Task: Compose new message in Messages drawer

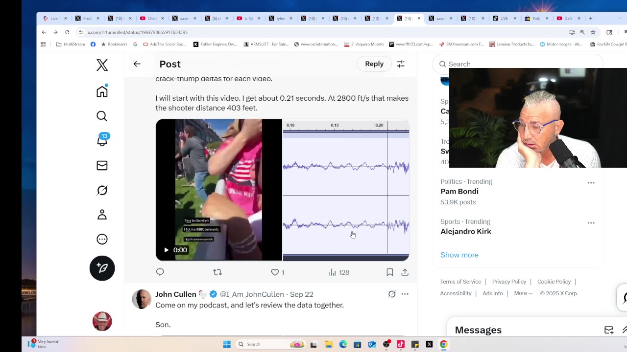Action: click(609, 330)
